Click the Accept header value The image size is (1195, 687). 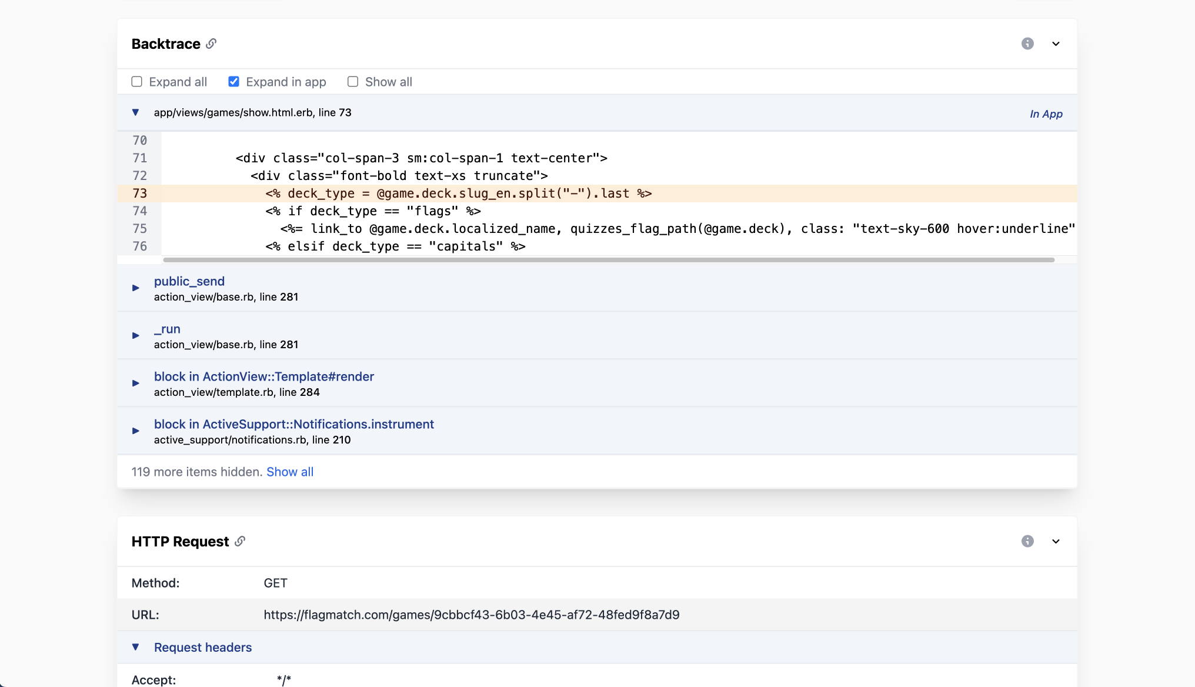[284, 680]
